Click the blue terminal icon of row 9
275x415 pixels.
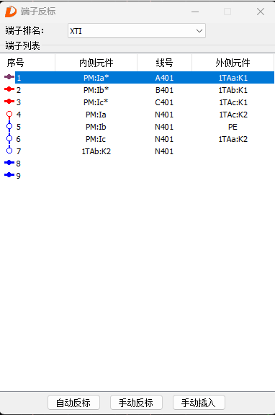(x=9, y=174)
